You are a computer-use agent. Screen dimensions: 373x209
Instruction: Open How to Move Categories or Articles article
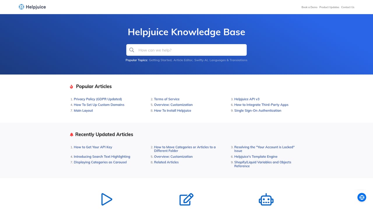[185, 149]
